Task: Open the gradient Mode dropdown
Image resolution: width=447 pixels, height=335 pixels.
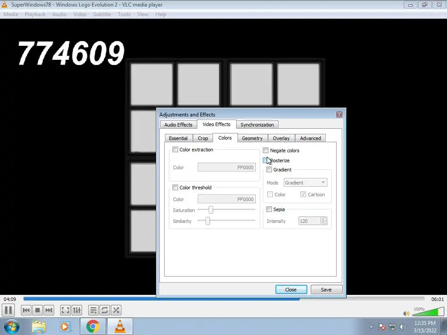Action: 305,183
